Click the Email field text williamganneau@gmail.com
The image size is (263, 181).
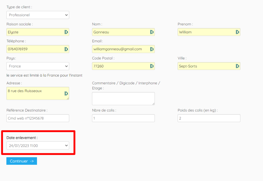(118, 49)
